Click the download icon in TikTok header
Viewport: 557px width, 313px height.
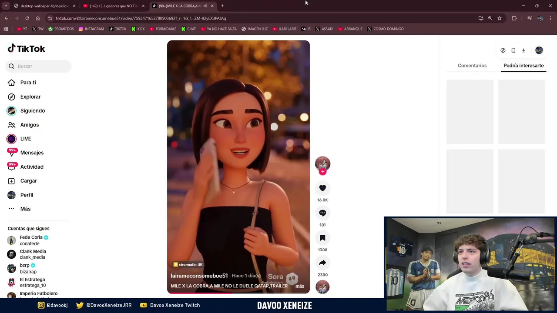pyautogui.click(x=523, y=50)
